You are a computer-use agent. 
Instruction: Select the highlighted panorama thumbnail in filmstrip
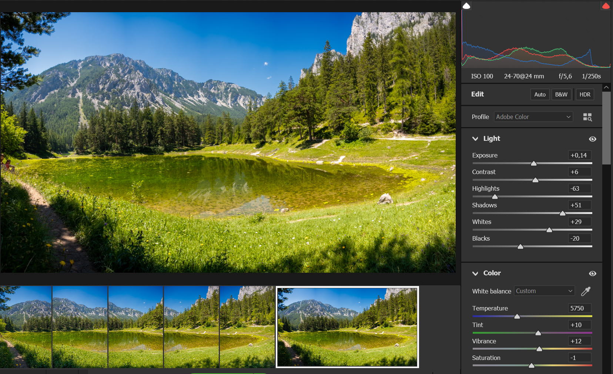[x=347, y=327]
